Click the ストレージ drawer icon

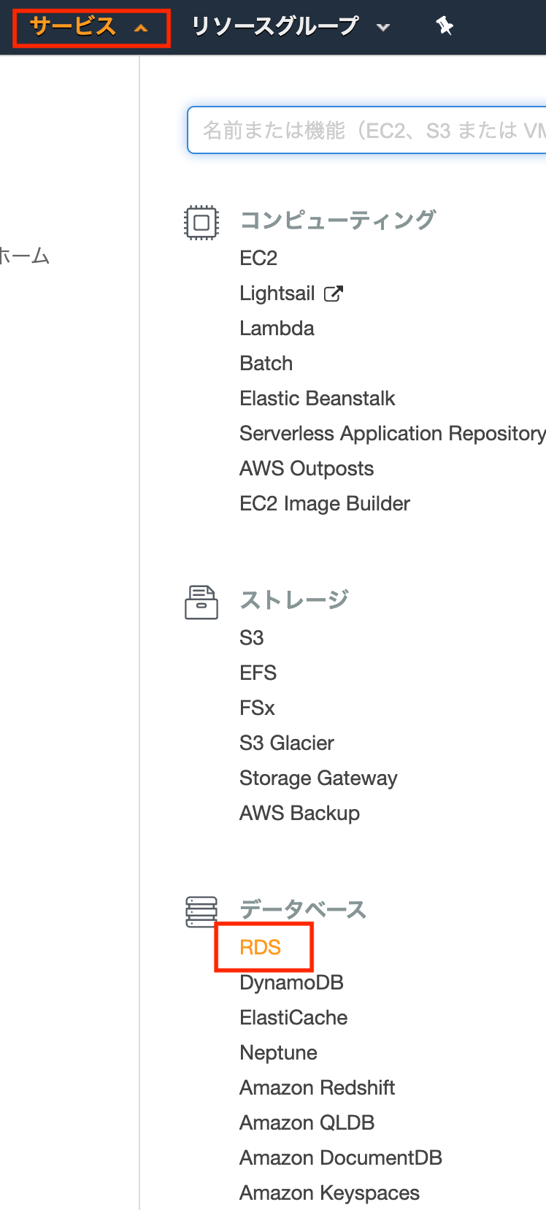(201, 602)
